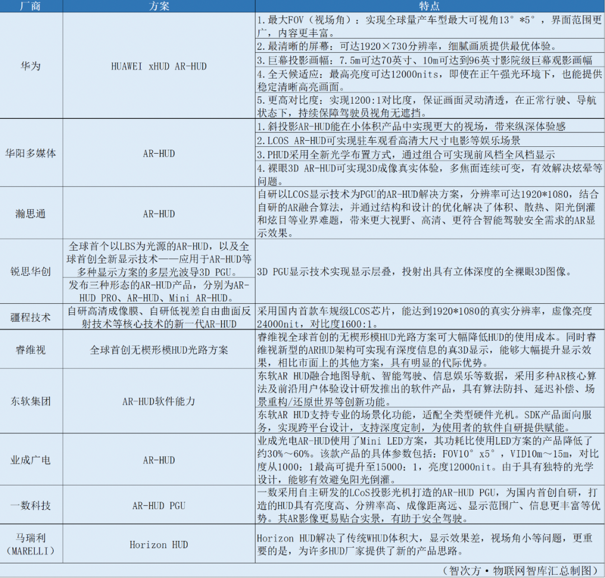Click the 斜投影AR-HUD feature row
The image size is (605, 578).
click(x=430, y=126)
